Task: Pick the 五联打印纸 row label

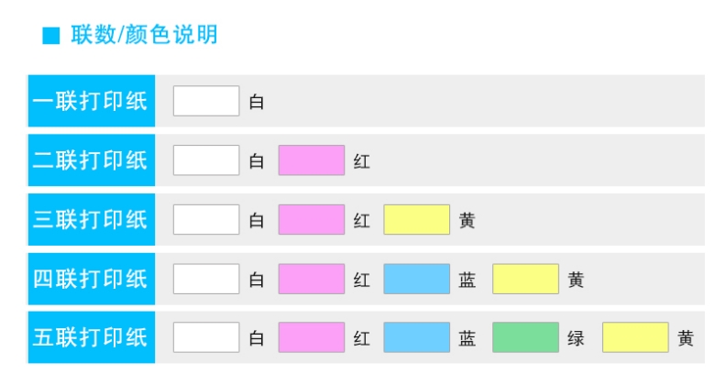Action: coord(91,337)
